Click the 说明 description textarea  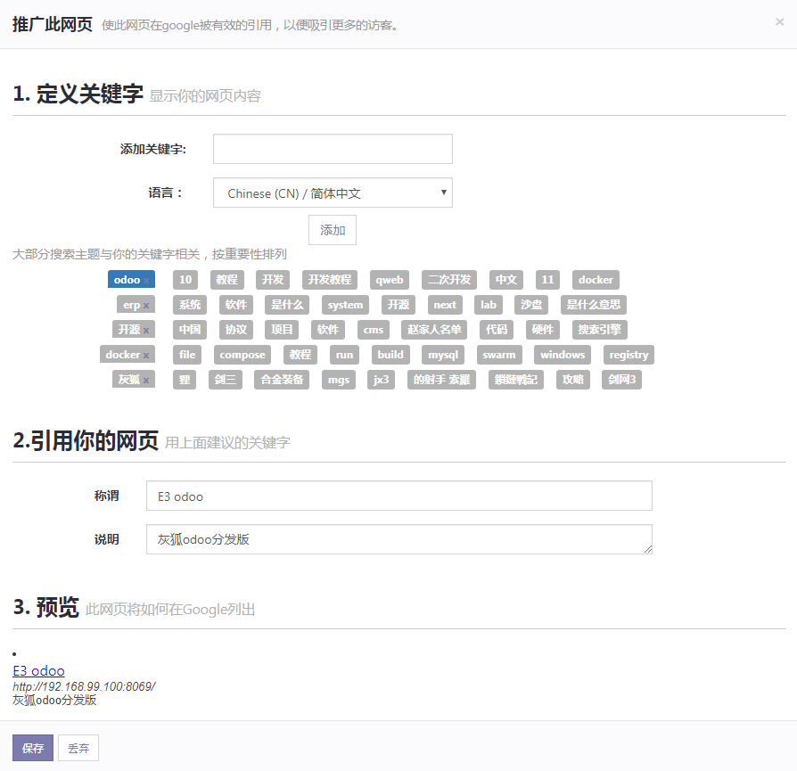point(398,539)
